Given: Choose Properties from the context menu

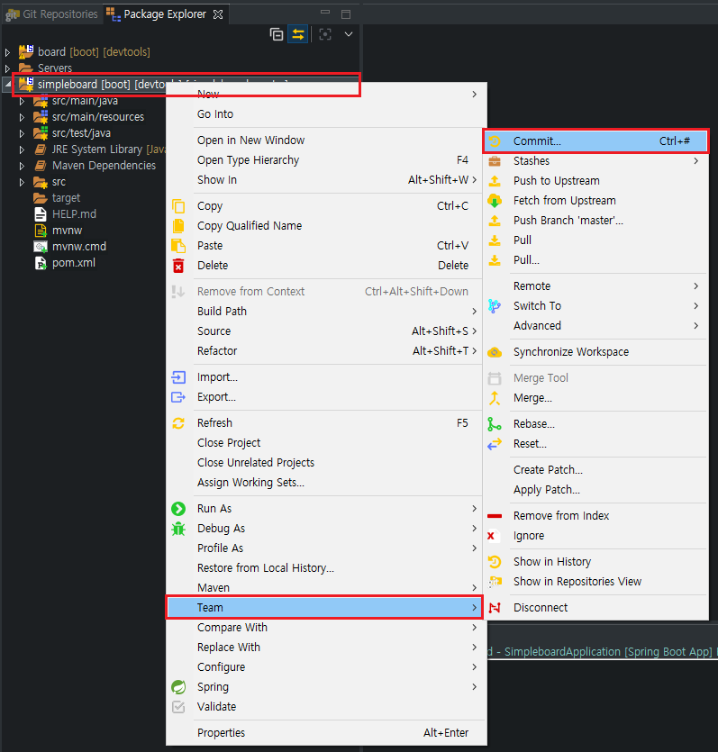Looking at the screenshot, I should [324, 733].
